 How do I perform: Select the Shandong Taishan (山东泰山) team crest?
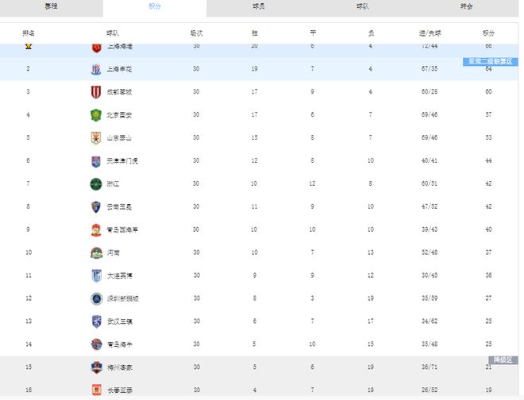[x=96, y=138]
